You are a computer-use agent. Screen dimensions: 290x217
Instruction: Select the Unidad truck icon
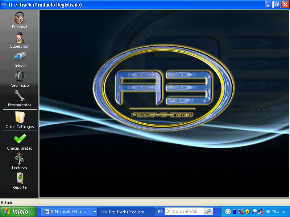[20, 57]
